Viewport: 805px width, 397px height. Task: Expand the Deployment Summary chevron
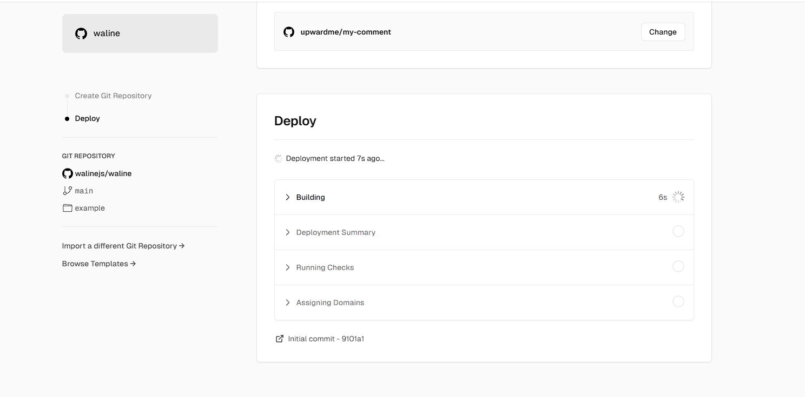click(288, 232)
